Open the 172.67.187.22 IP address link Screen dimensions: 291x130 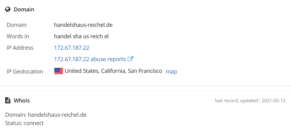[72, 48]
